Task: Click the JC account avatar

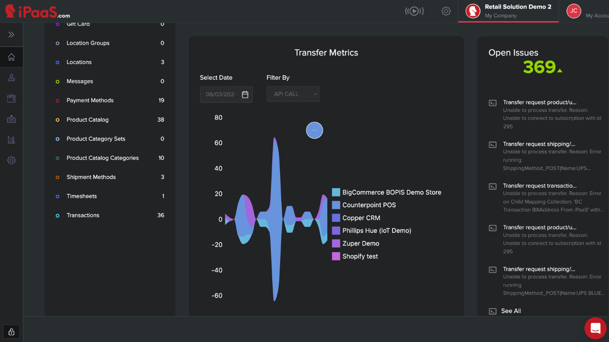Action: (x=574, y=11)
